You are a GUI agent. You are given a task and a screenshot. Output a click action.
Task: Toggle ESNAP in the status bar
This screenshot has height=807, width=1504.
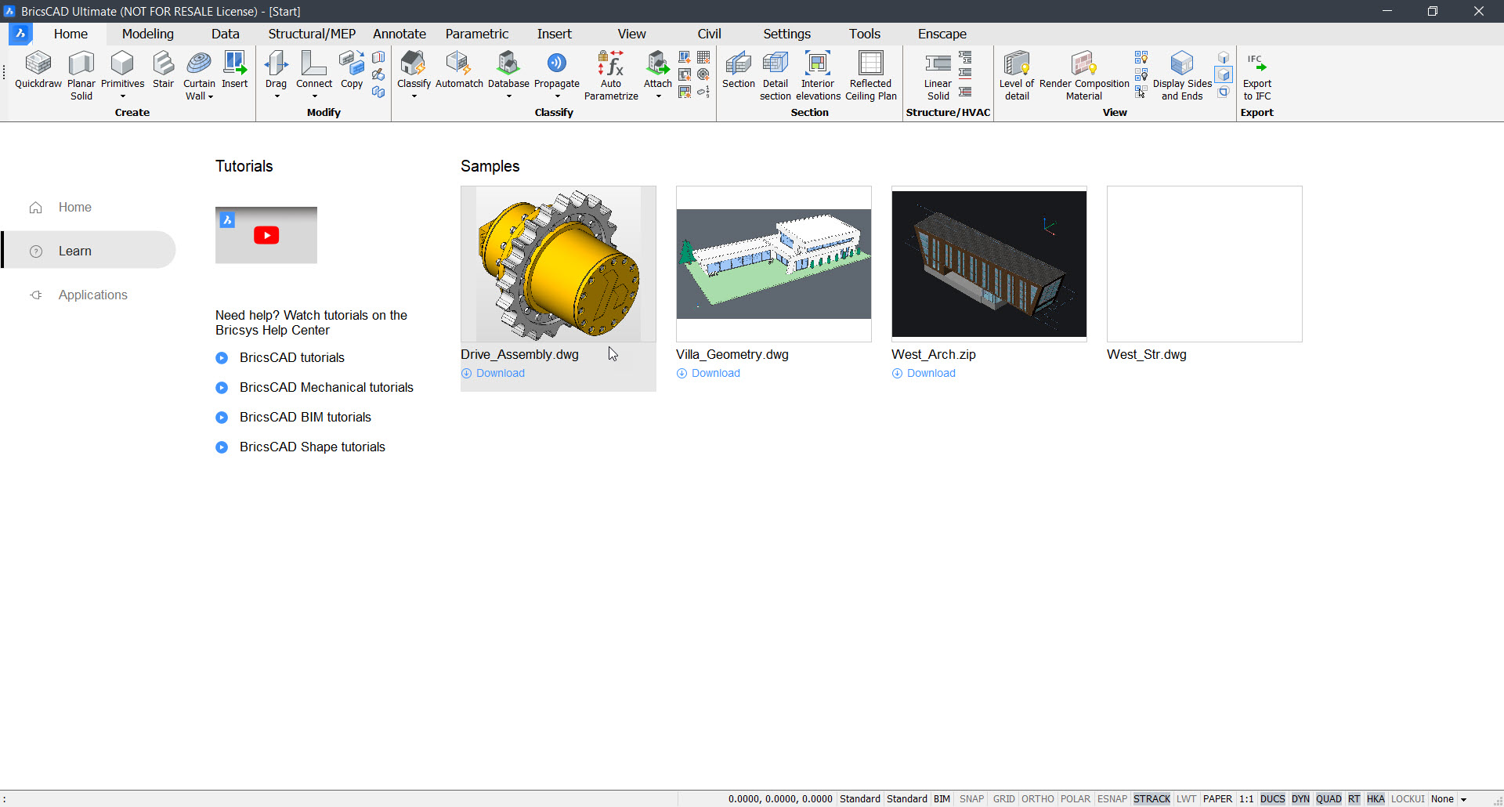(x=1112, y=799)
